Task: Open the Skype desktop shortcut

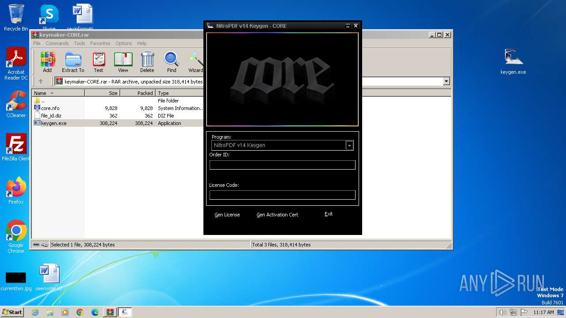Action: tap(49, 18)
